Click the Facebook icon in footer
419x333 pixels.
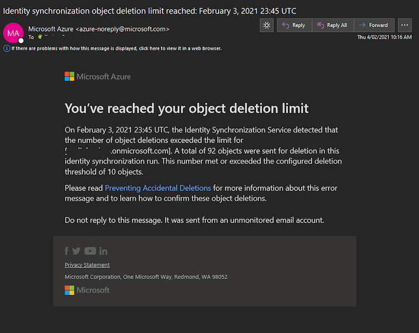click(x=67, y=251)
